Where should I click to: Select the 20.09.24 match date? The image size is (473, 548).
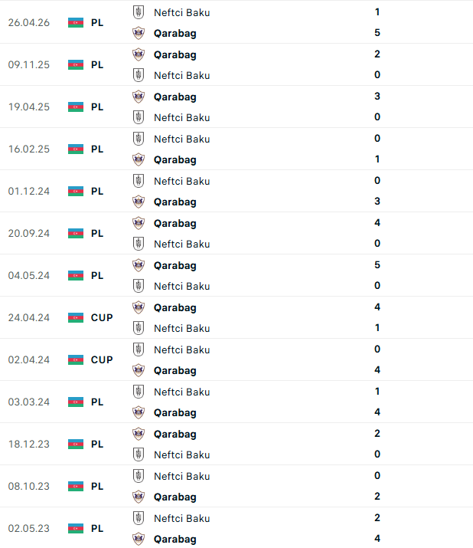(28, 233)
